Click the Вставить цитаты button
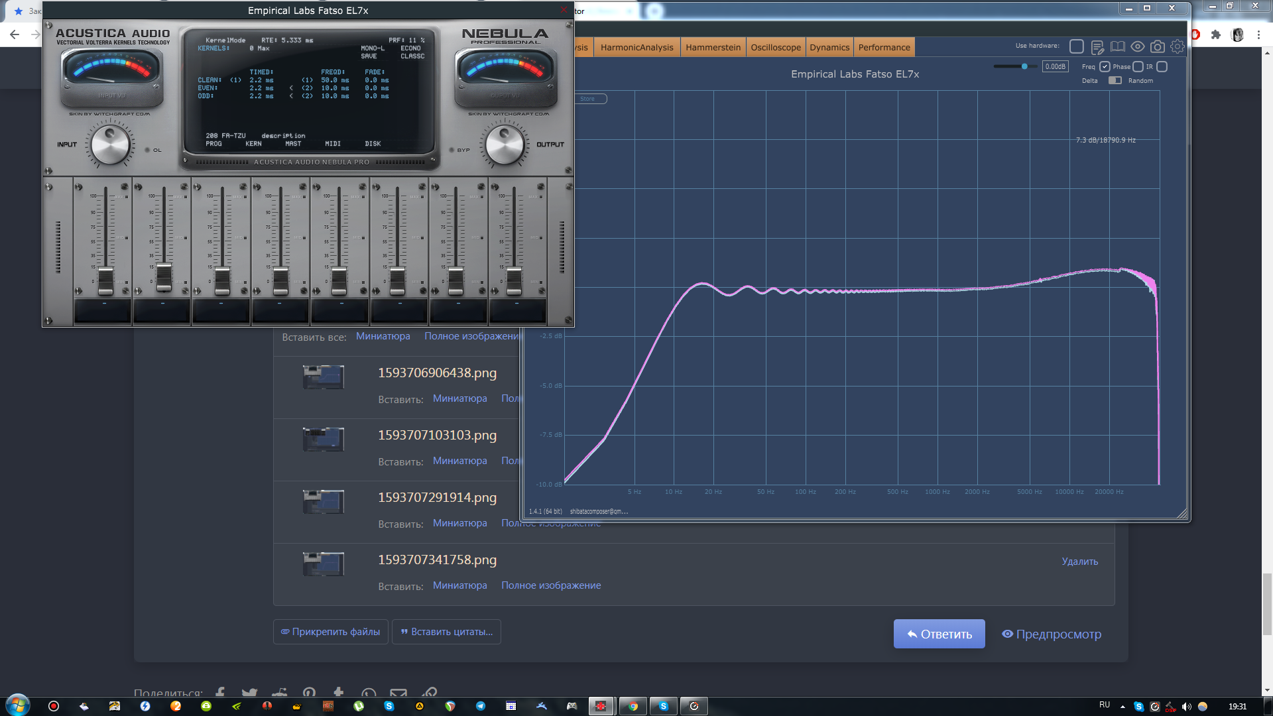Screen dimensions: 1273x716 tap(446, 632)
